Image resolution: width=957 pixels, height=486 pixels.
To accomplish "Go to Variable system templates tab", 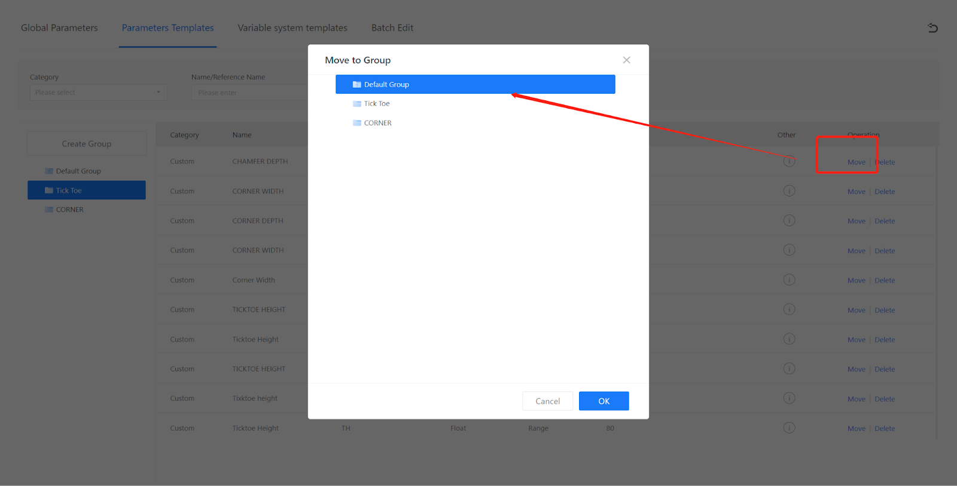I will tap(292, 28).
